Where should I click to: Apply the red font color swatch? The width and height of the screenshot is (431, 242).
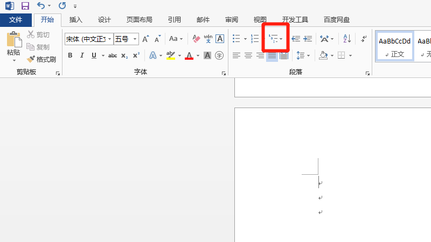point(189,55)
